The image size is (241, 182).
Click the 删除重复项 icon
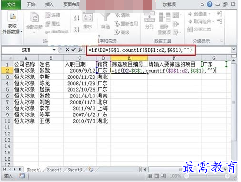point(164,18)
